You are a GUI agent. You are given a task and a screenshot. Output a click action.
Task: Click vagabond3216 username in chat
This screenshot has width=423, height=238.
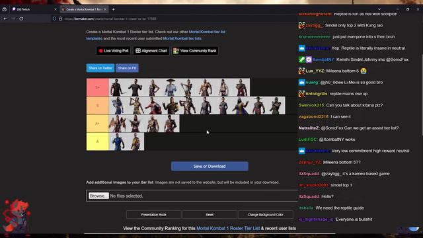coord(313,116)
